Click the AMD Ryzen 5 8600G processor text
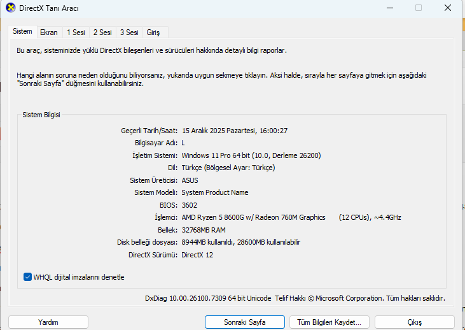Viewport: 465px width, 330px height. 253,217
